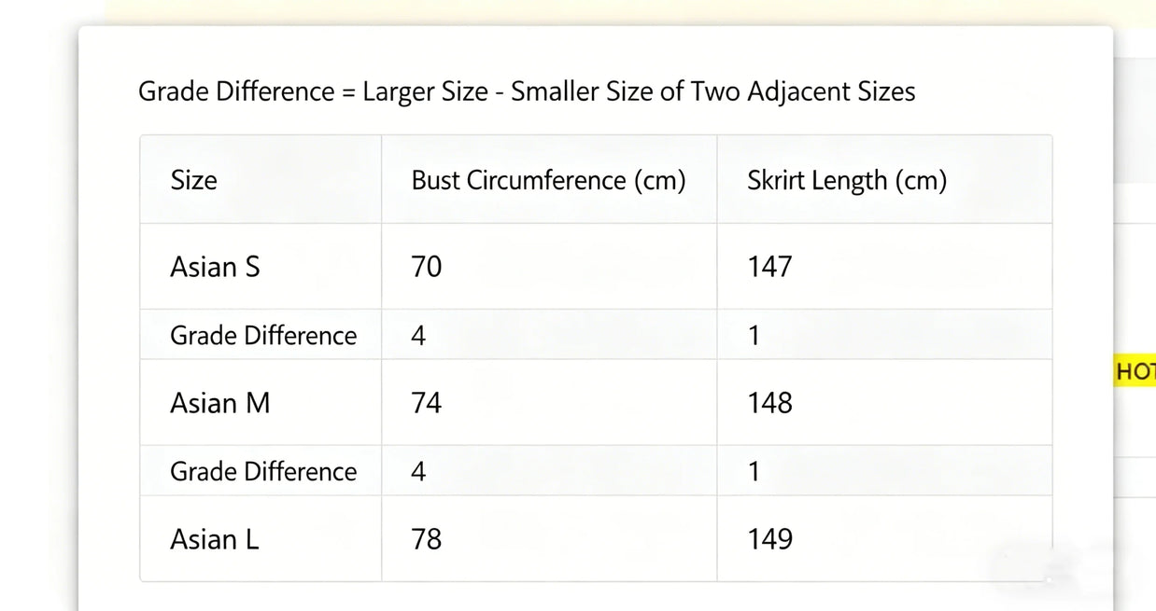Screen dimensions: 1156x611
Task: Click the length value 148 for Asian M
Action: point(770,403)
